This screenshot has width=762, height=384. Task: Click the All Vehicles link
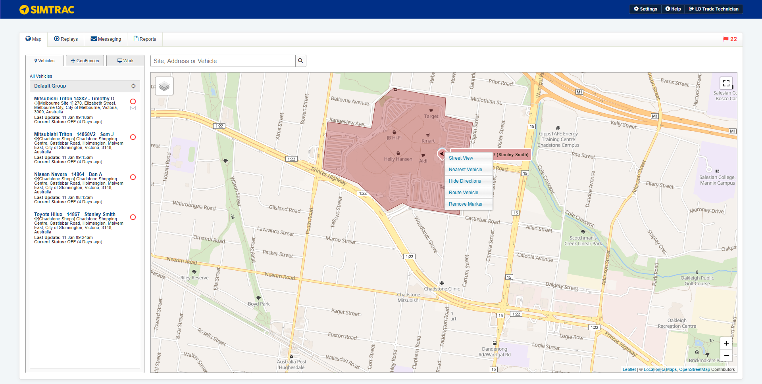[x=41, y=76]
